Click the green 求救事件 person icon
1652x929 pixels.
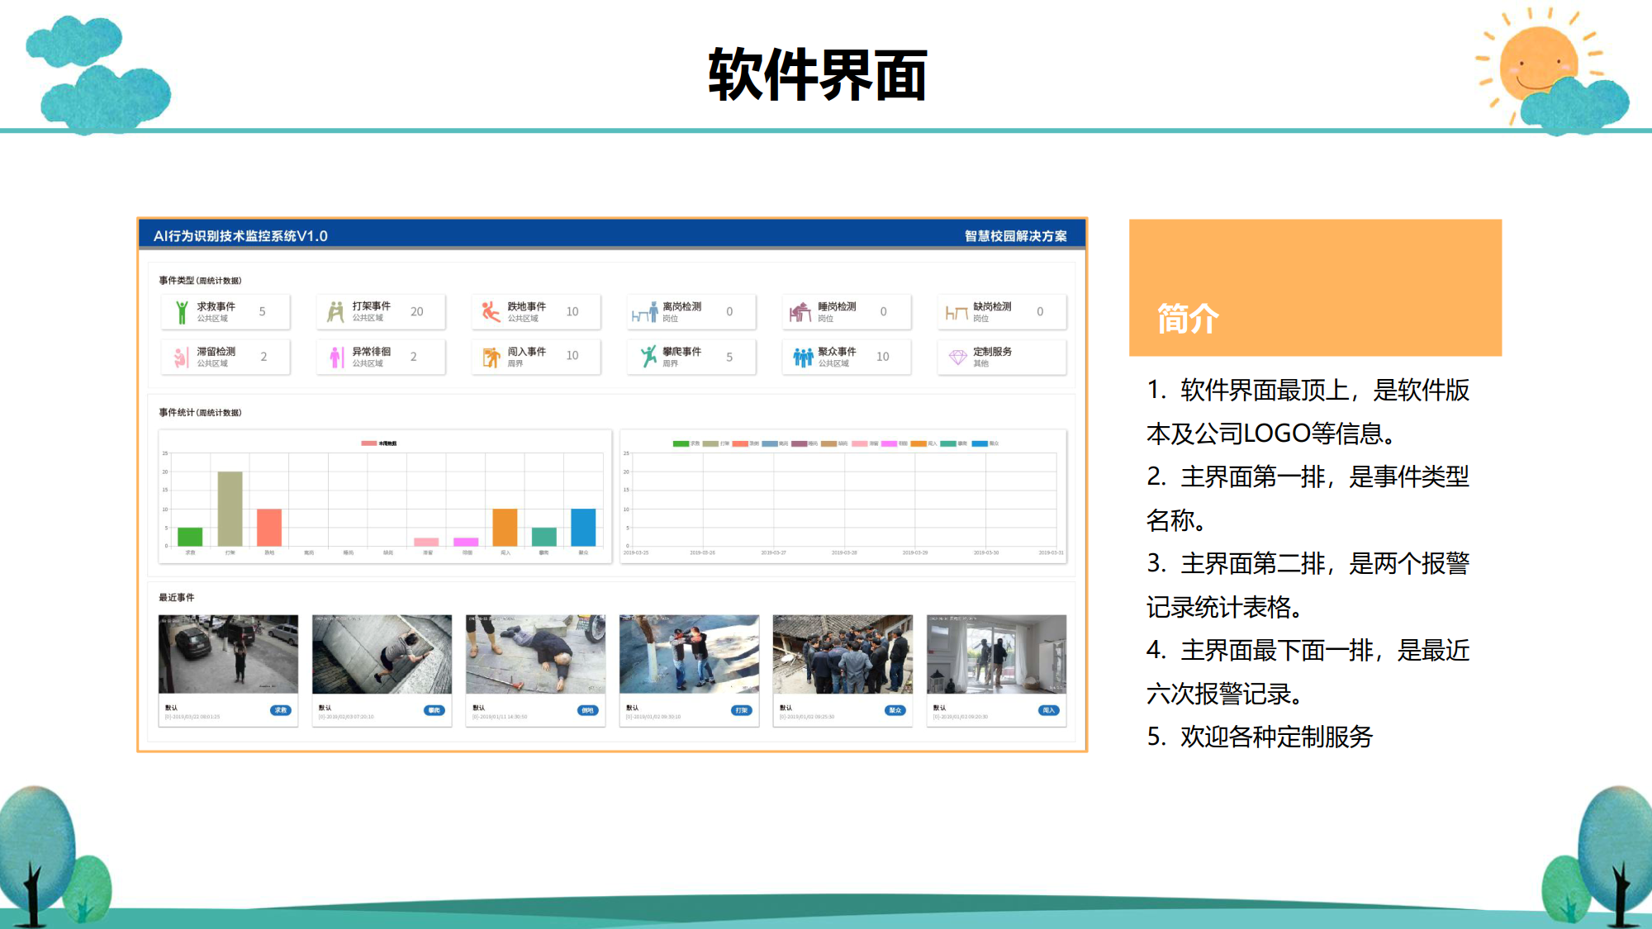coord(182,312)
